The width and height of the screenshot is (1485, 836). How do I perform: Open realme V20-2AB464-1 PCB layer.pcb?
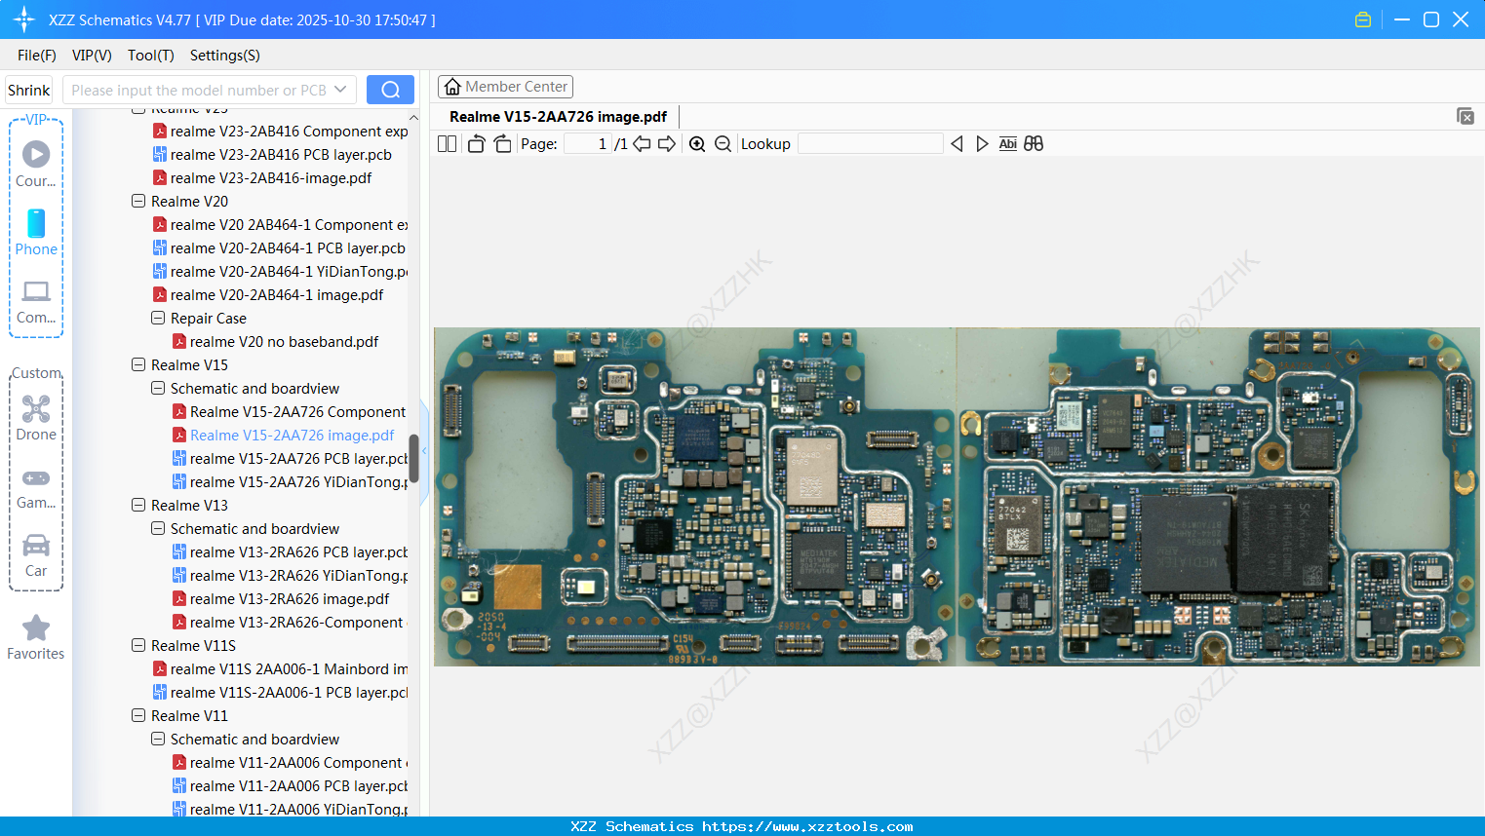coord(288,247)
